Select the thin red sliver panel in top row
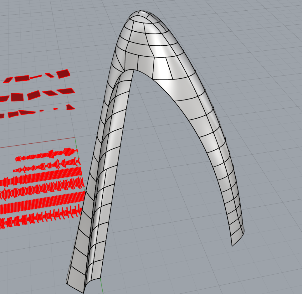 [36, 77]
